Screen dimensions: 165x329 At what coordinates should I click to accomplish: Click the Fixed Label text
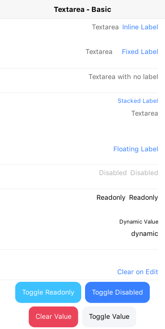(140, 51)
